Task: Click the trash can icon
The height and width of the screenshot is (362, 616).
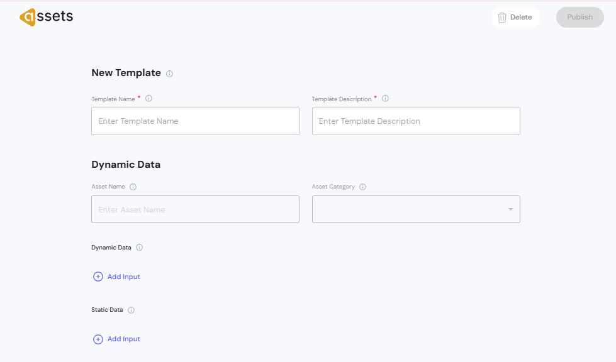Action: point(502,18)
